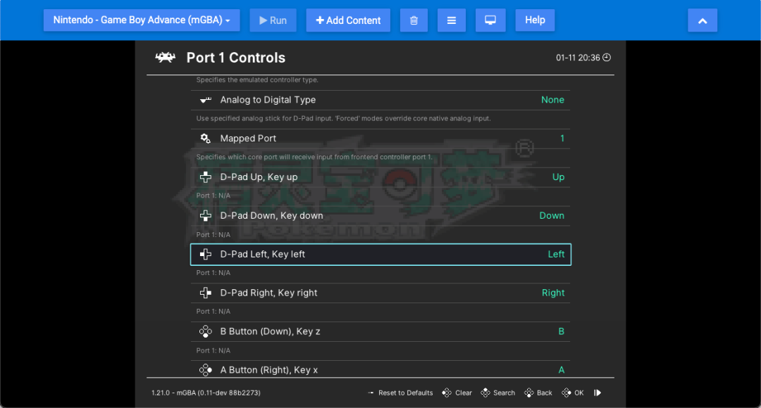Open the Help button

[535, 20]
